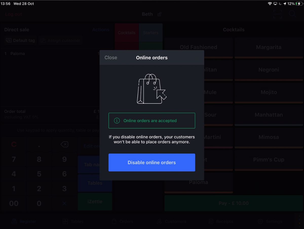Viewport: 304px width, 229px height.
Task: Tap Assign customer on the order
Action: tap(60, 40)
